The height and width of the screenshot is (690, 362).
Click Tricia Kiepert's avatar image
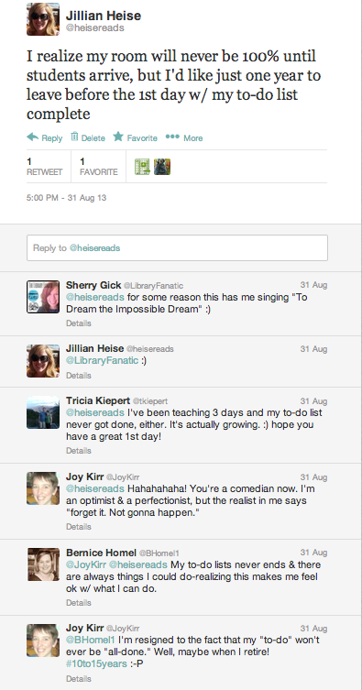(x=43, y=412)
